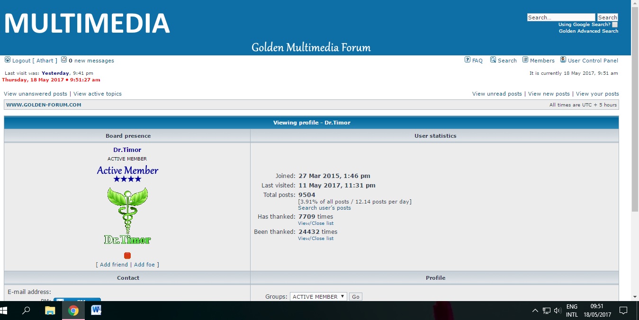Click the User Control Panel icon

[563, 60]
